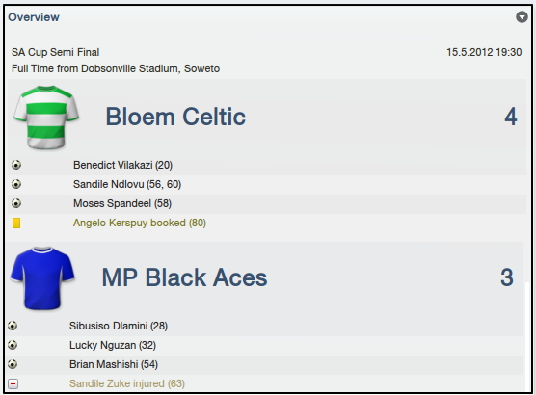This screenshot has height=395, width=536.
Task: Click MP Black Aces' blue kit icon
Action: (x=42, y=278)
